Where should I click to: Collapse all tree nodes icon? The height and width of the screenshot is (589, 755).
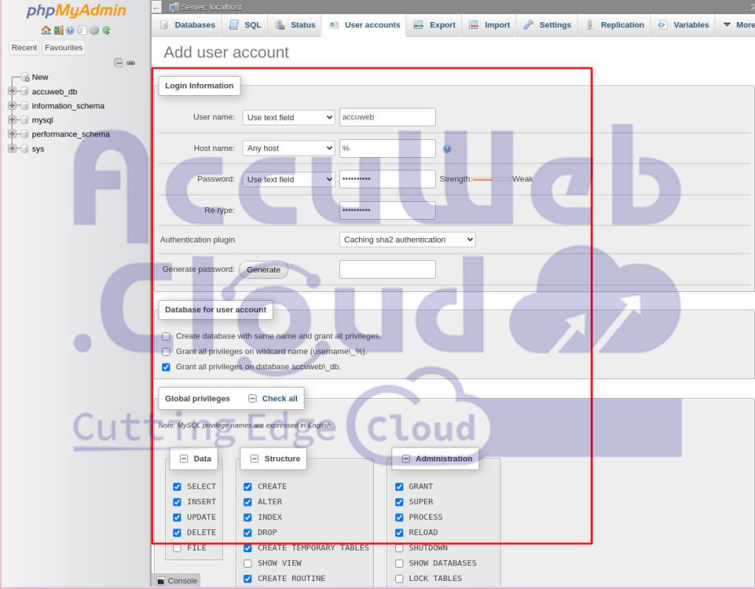coord(119,63)
